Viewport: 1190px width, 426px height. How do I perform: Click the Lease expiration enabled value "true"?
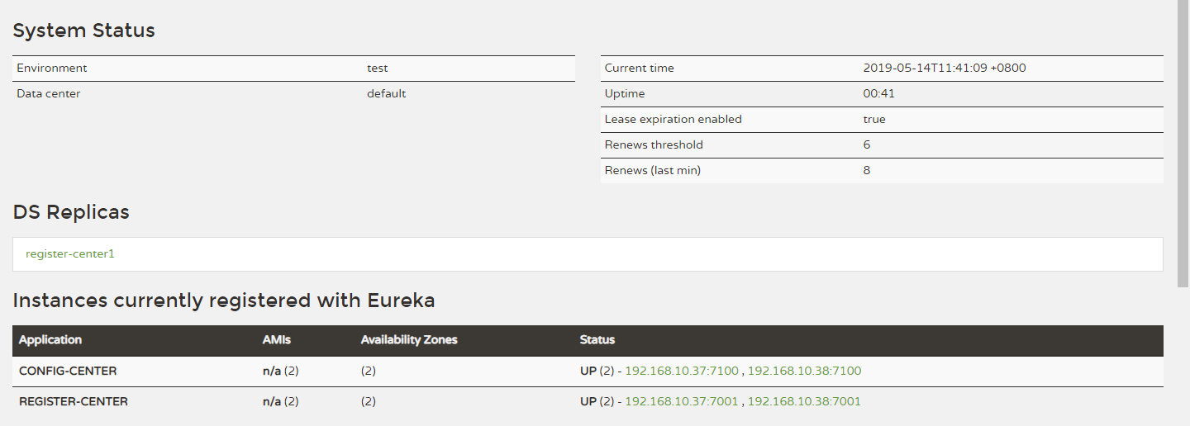point(874,120)
